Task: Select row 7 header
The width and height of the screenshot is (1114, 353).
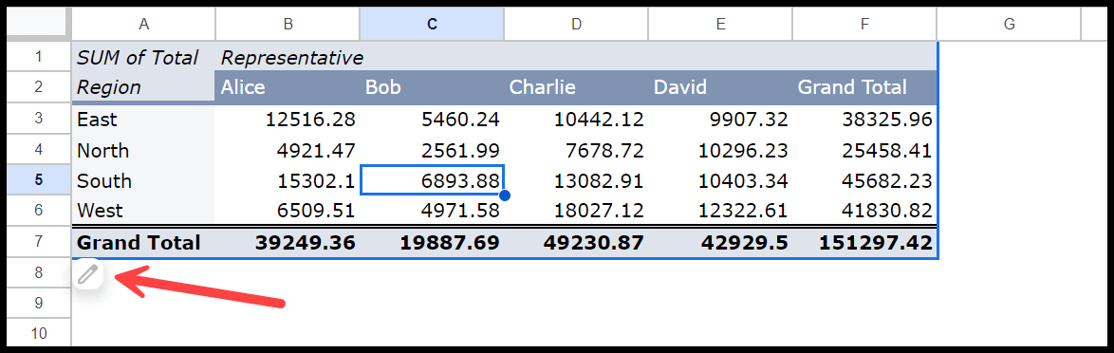Action: (38, 241)
